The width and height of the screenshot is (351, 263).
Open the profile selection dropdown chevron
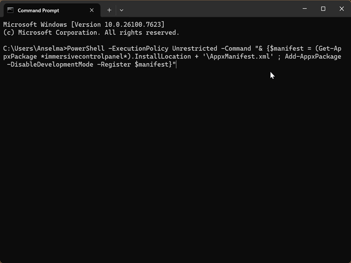point(122,10)
